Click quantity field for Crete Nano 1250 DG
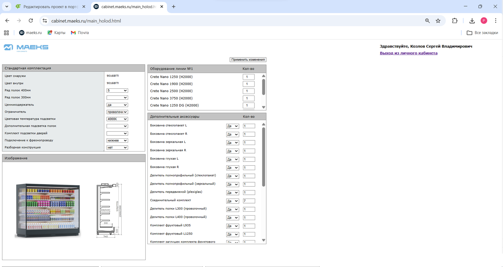This screenshot has height=267, width=503. pyautogui.click(x=249, y=105)
